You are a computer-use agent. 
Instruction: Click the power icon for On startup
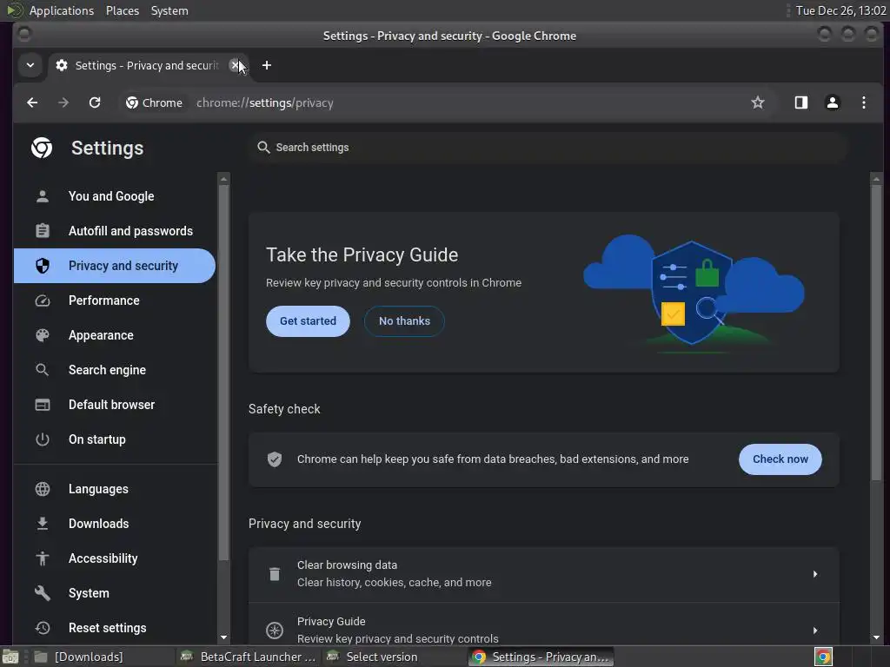point(43,439)
